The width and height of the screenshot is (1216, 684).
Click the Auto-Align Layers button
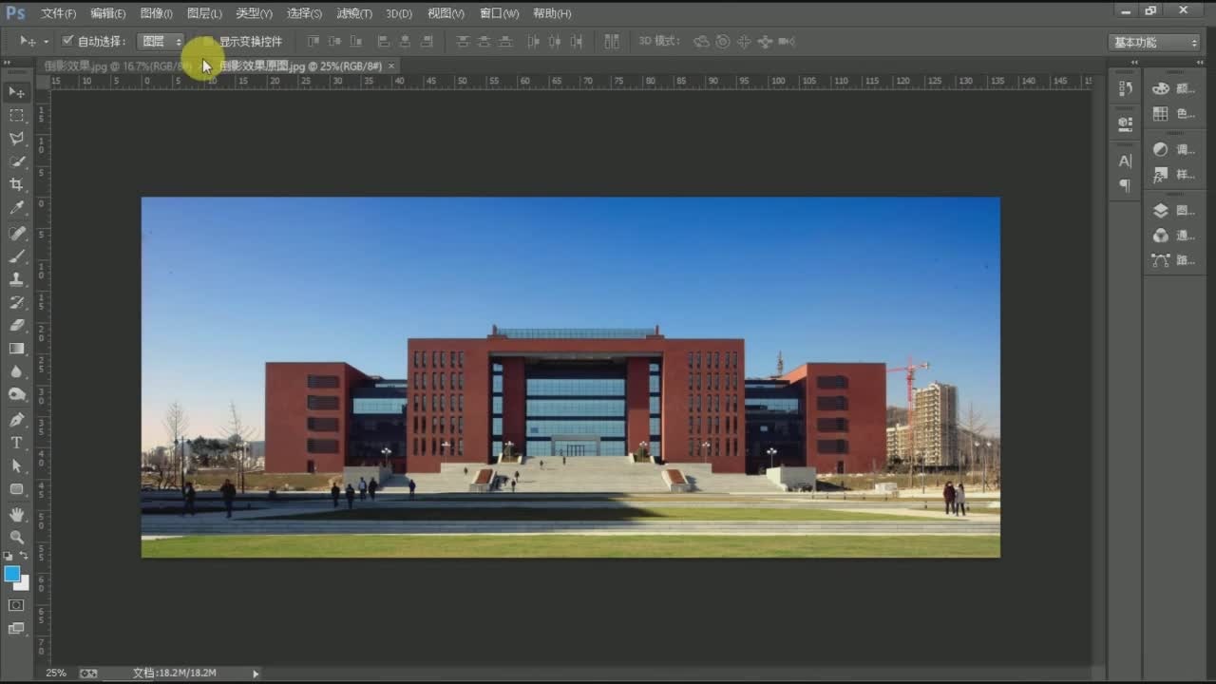[x=611, y=41]
